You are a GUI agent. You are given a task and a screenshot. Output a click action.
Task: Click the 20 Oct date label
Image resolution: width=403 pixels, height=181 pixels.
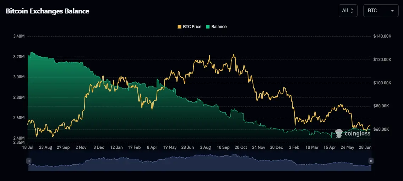pyautogui.click(x=241, y=148)
